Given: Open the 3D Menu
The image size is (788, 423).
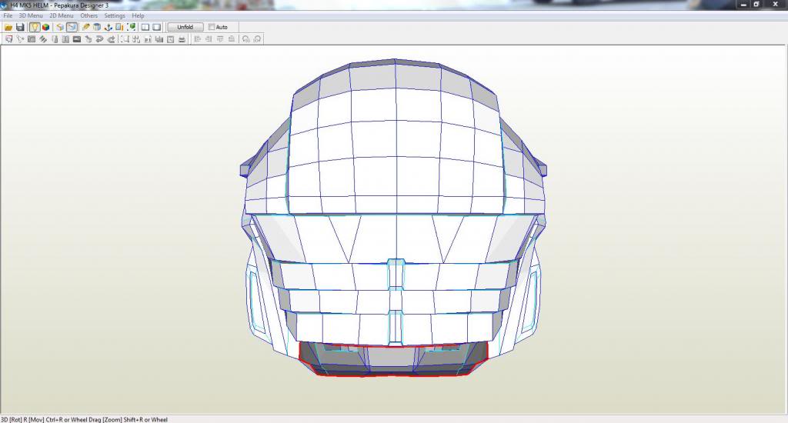Looking at the screenshot, I should [31, 15].
